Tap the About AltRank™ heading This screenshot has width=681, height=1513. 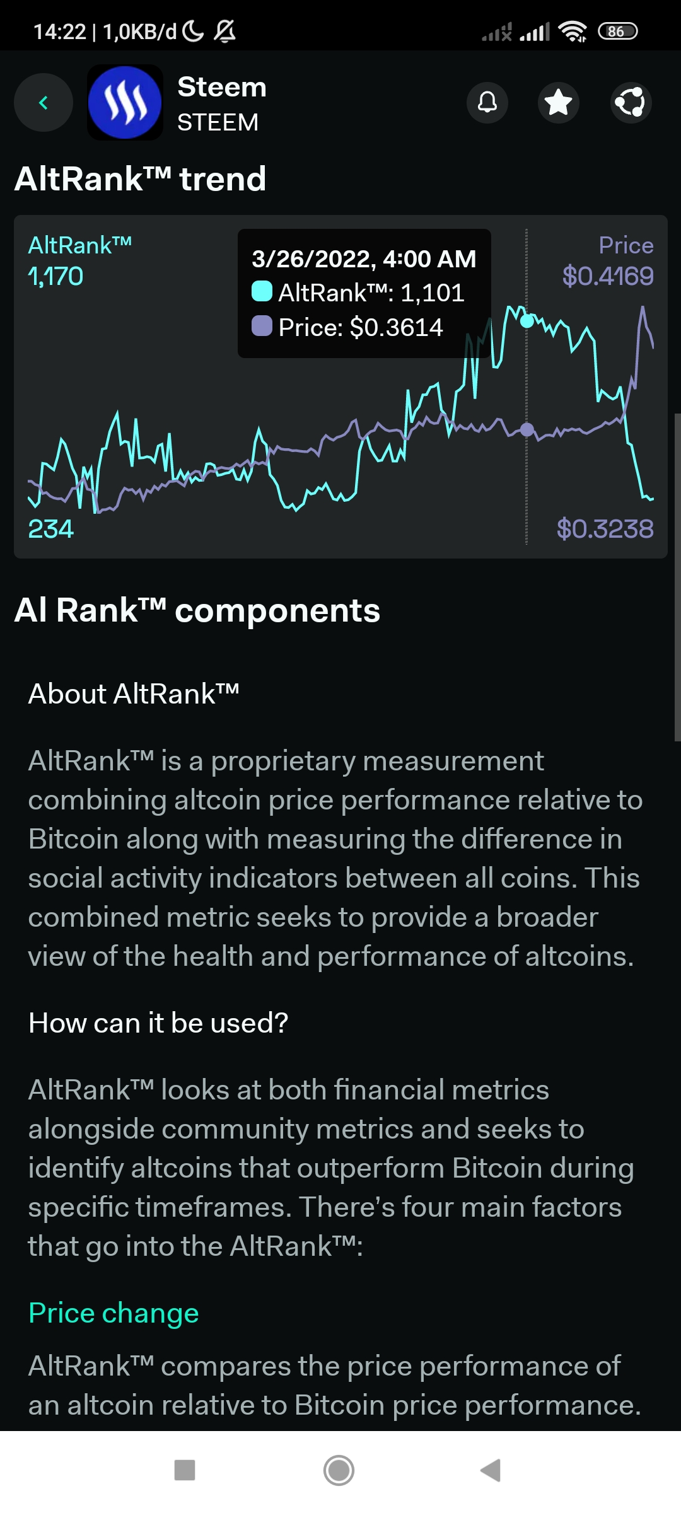tap(134, 693)
